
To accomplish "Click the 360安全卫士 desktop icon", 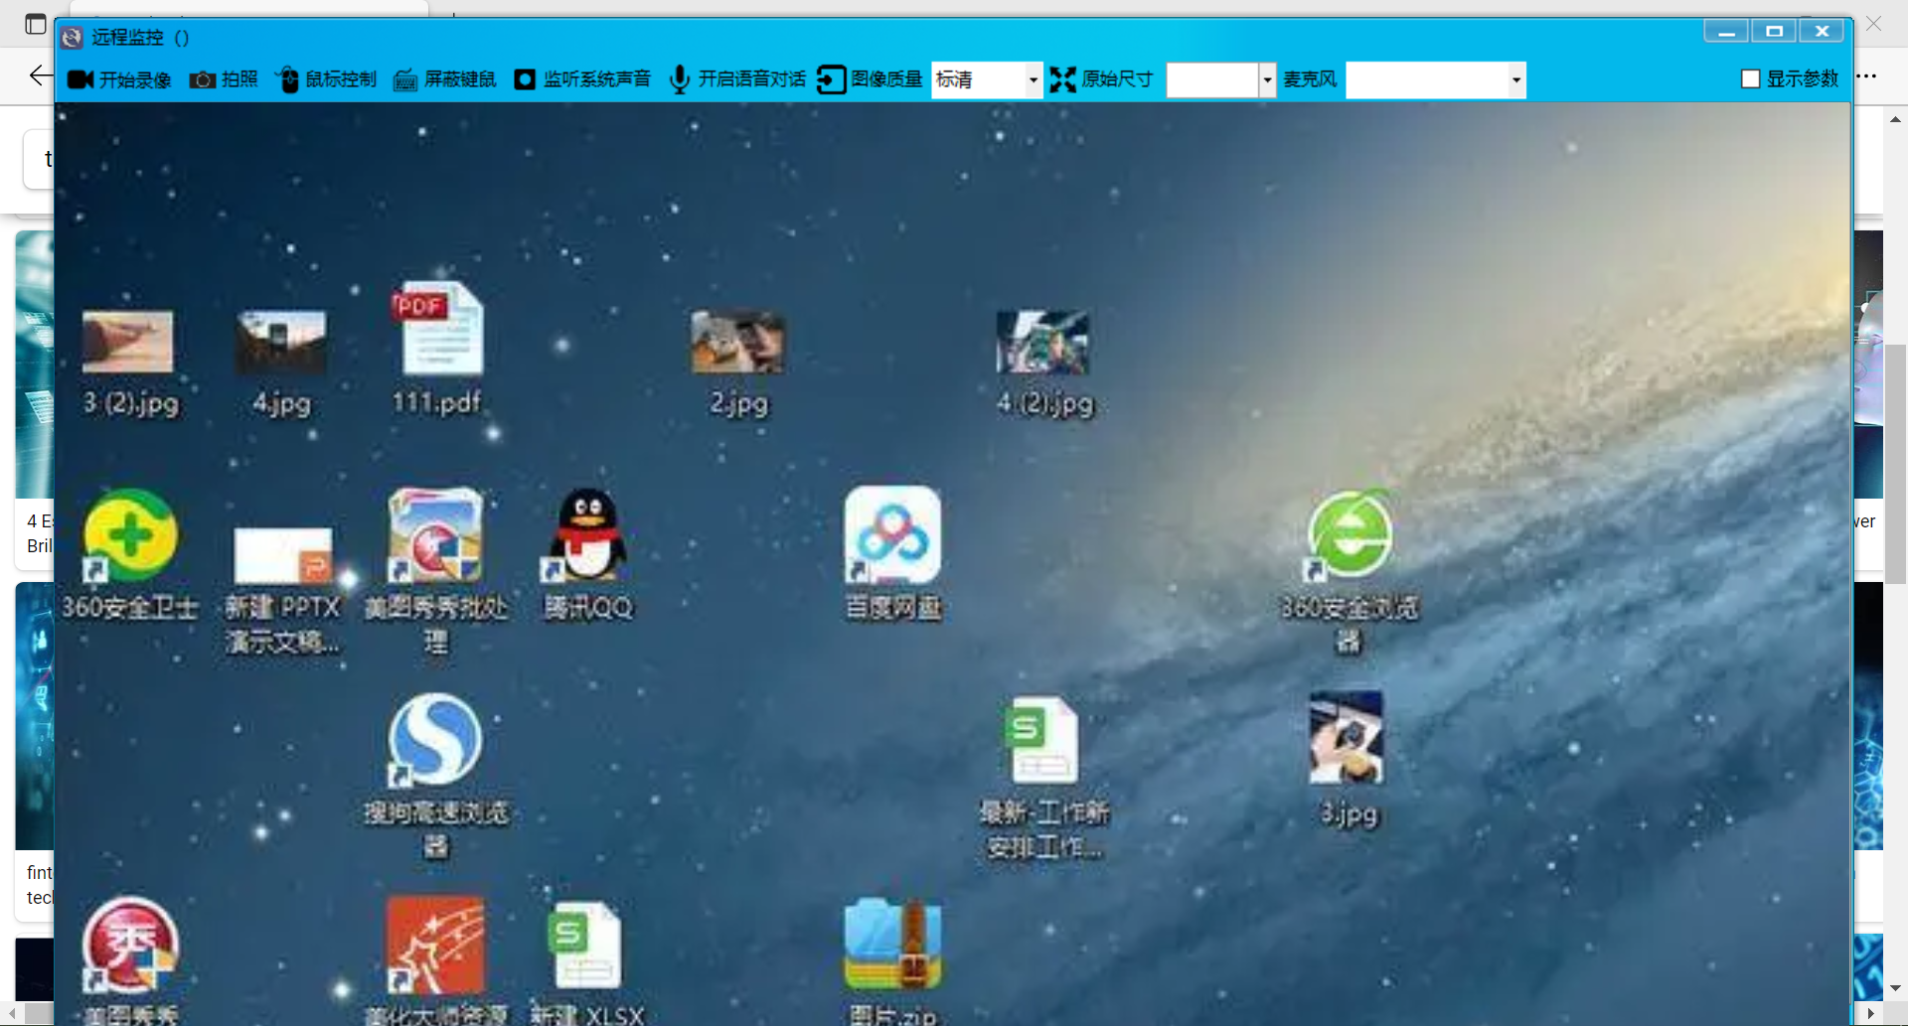I will tap(130, 536).
